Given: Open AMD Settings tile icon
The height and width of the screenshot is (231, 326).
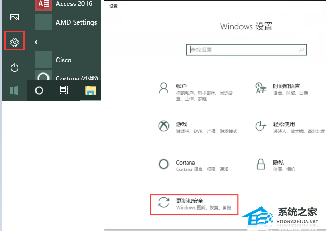Looking at the screenshot, I should 43,22.
